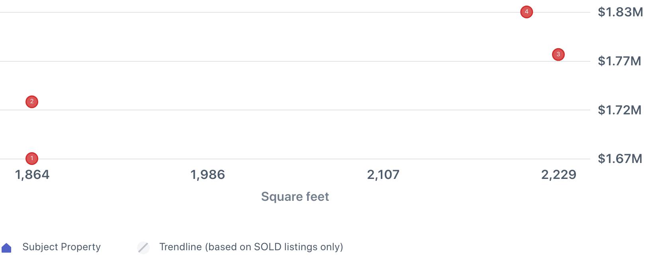This screenshot has width=650, height=259.
Task: Select the $1.77M price label
Action: pos(619,61)
